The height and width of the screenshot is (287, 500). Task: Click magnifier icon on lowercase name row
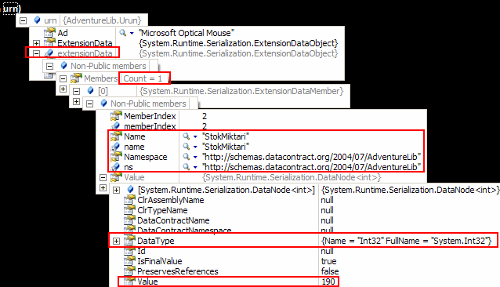(x=187, y=147)
